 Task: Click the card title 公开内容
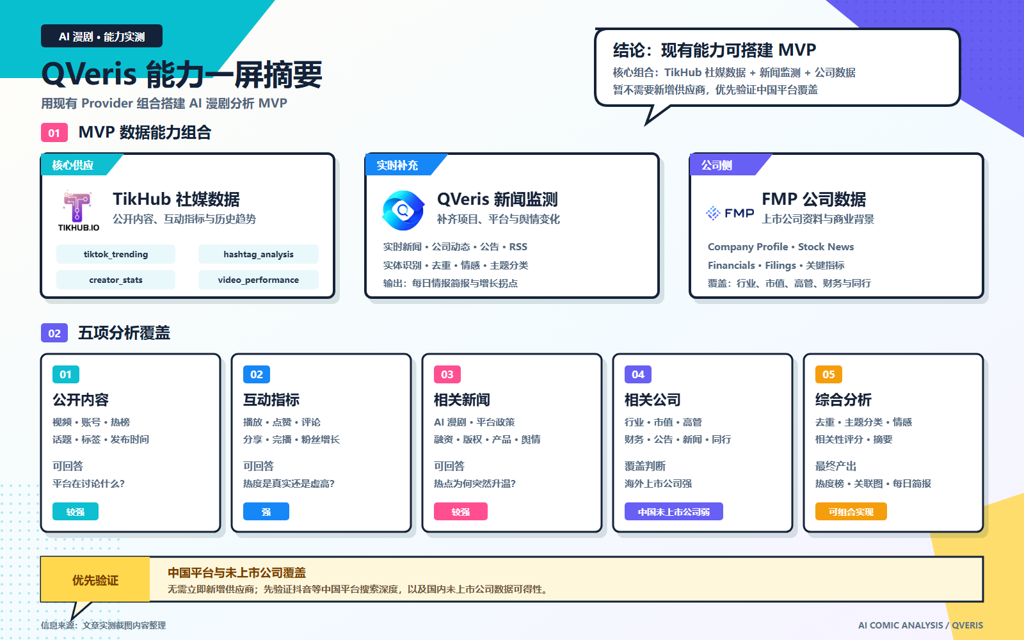click(x=81, y=400)
